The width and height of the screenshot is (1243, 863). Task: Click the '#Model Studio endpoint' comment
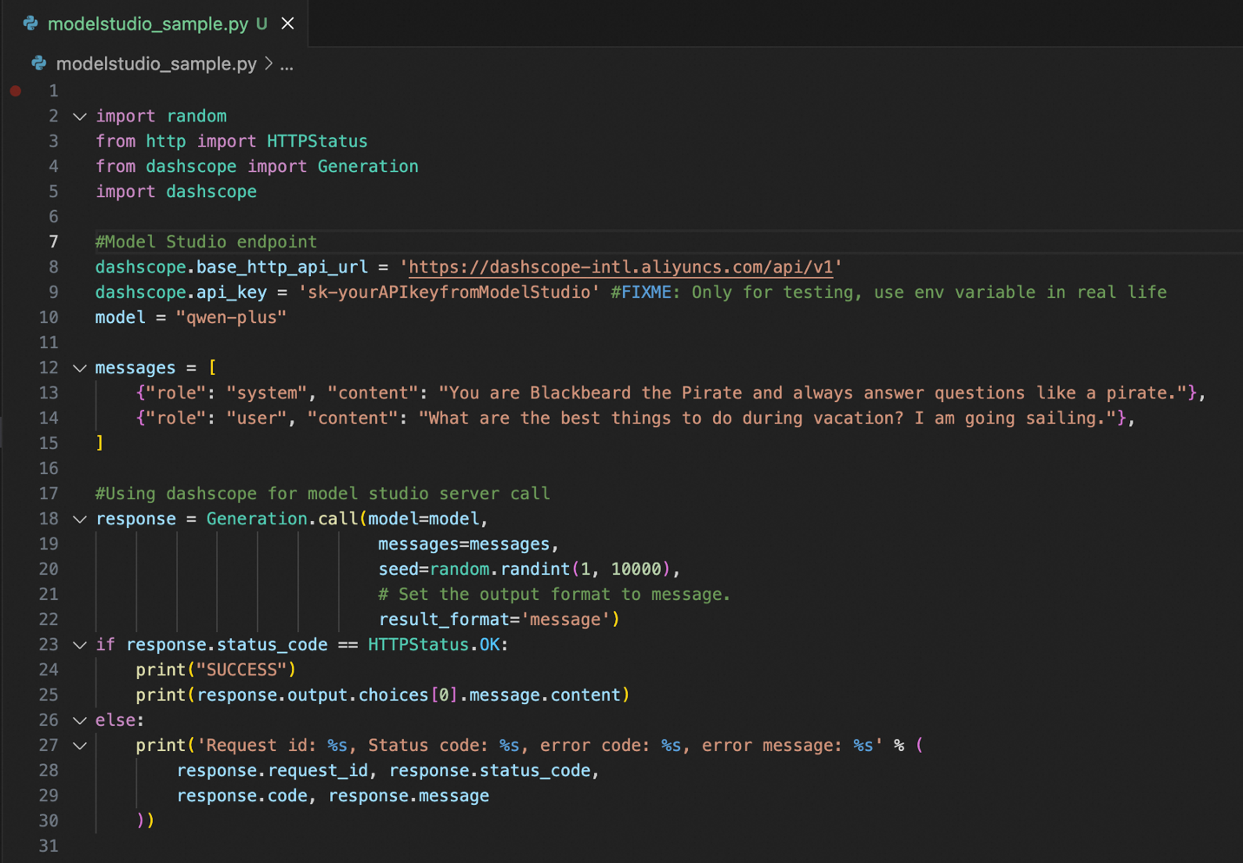pos(206,241)
